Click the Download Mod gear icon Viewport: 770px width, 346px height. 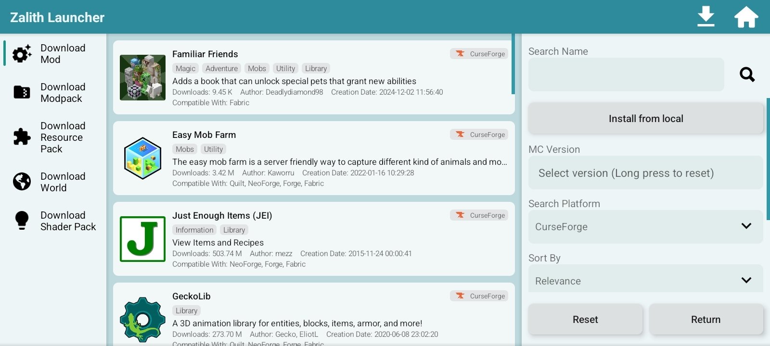tap(22, 54)
